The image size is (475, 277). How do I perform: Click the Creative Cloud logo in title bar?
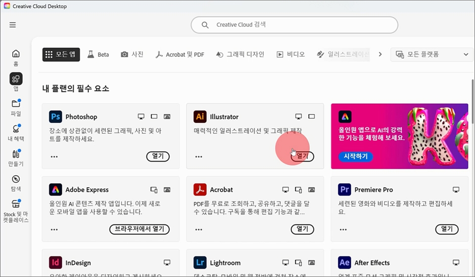[6, 6]
